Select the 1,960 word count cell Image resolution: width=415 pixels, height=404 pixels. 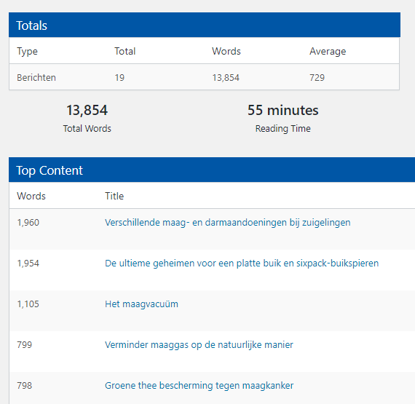click(28, 223)
